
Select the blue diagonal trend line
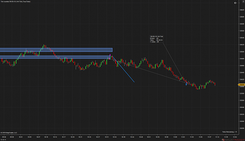tap(123, 69)
